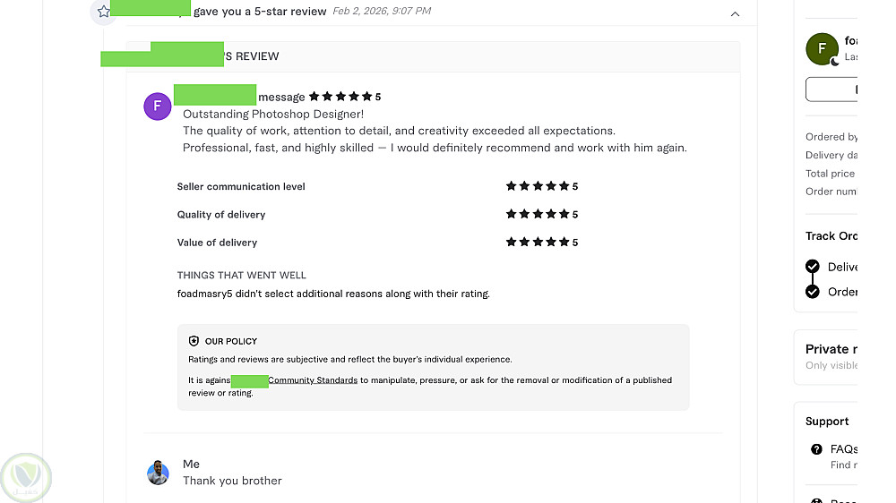Viewport: 896px width, 503px height.
Task: Click the Our Policy shield icon
Action: (194, 341)
